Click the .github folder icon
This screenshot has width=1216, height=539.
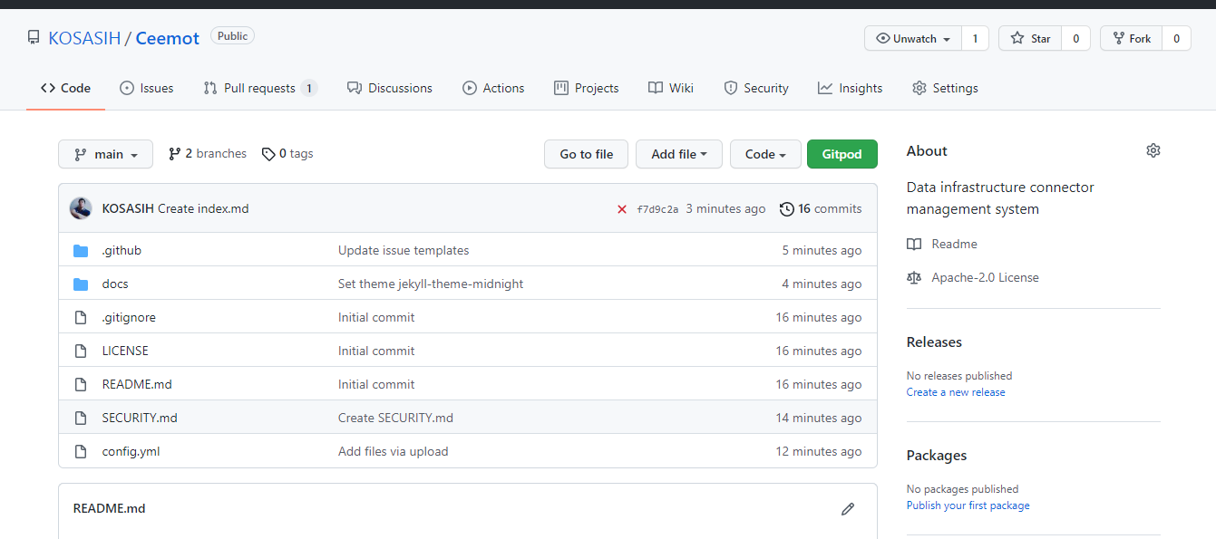[x=81, y=250]
